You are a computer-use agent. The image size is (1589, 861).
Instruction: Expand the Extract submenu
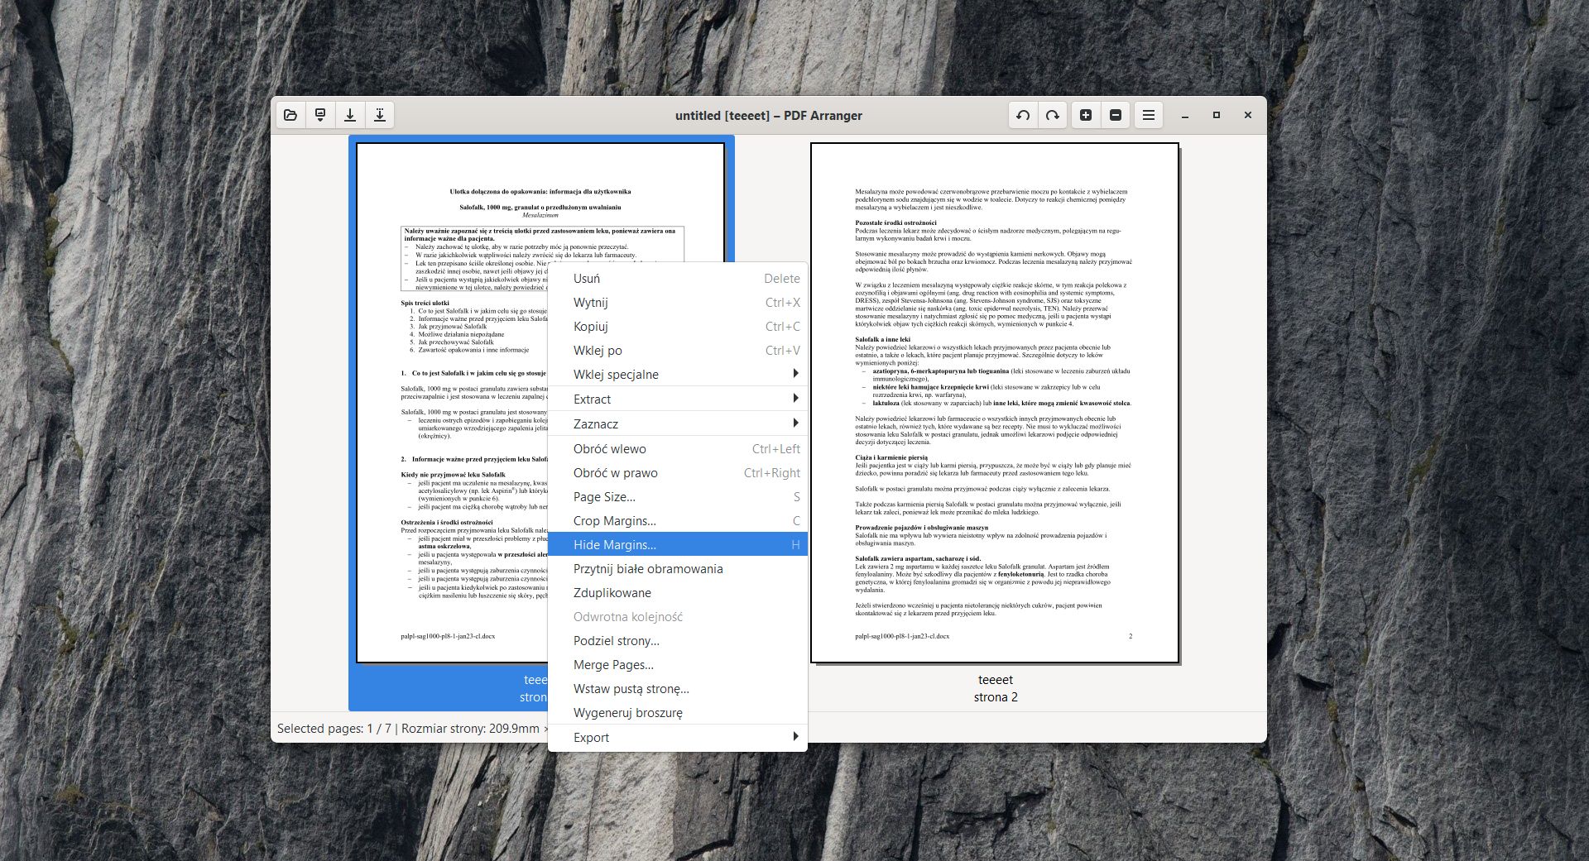click(592, 399)
